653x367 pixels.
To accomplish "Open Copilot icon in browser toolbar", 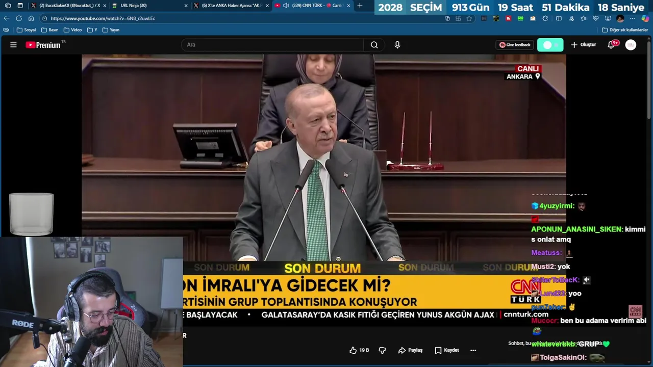I will tap(645, 18).
